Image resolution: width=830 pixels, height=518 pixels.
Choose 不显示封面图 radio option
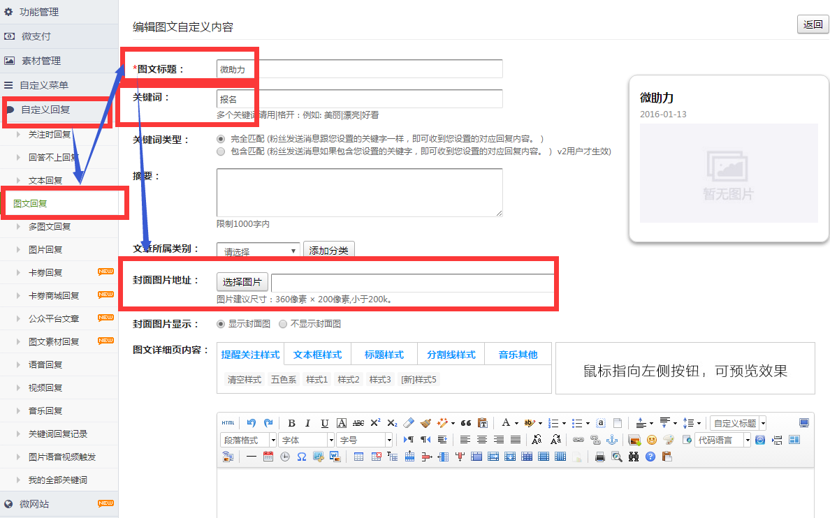pyautogui.click(x=283, y=324)
